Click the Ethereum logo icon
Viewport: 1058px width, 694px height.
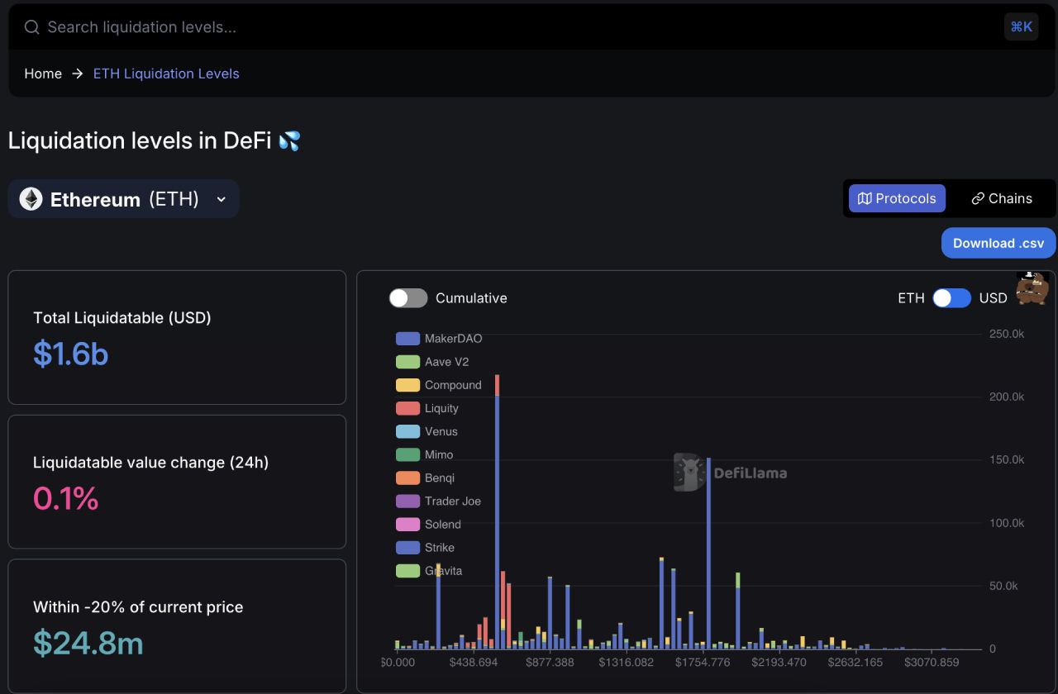coord(31,199)
